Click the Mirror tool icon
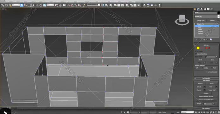The width and height of the screenshot is (220, 114). (103, 5)
